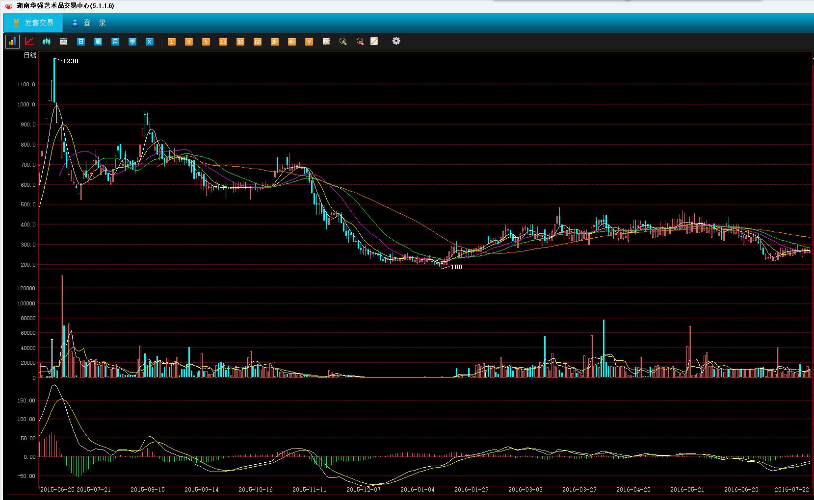Select the monthly 月 period

click(x=115, y=42)
